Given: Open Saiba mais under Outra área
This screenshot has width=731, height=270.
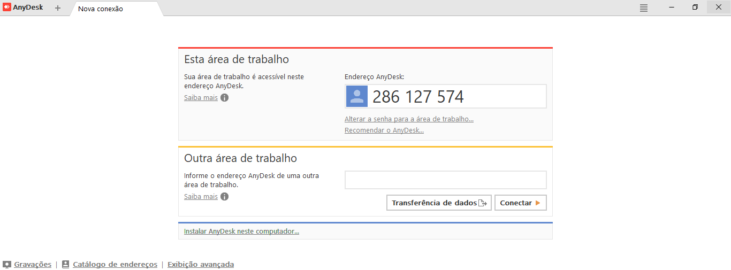Looking at the screenshot, I should pos(201,197).
